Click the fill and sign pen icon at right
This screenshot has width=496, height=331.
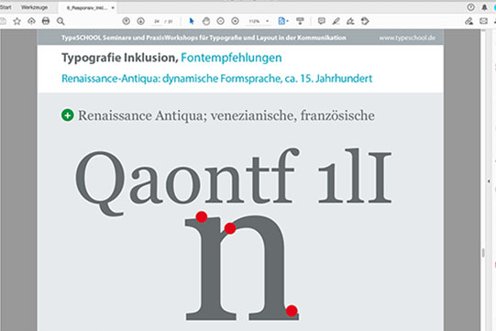tap(468, 21)
